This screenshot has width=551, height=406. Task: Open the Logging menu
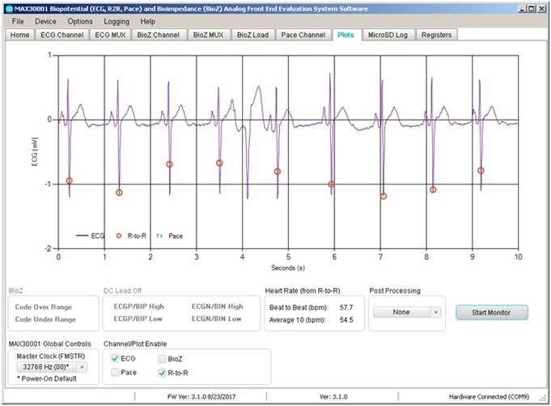[117, 21]
